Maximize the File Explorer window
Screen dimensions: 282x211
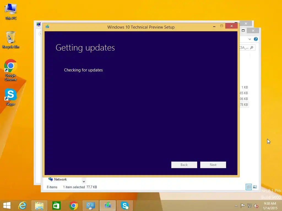click(243, 30)
